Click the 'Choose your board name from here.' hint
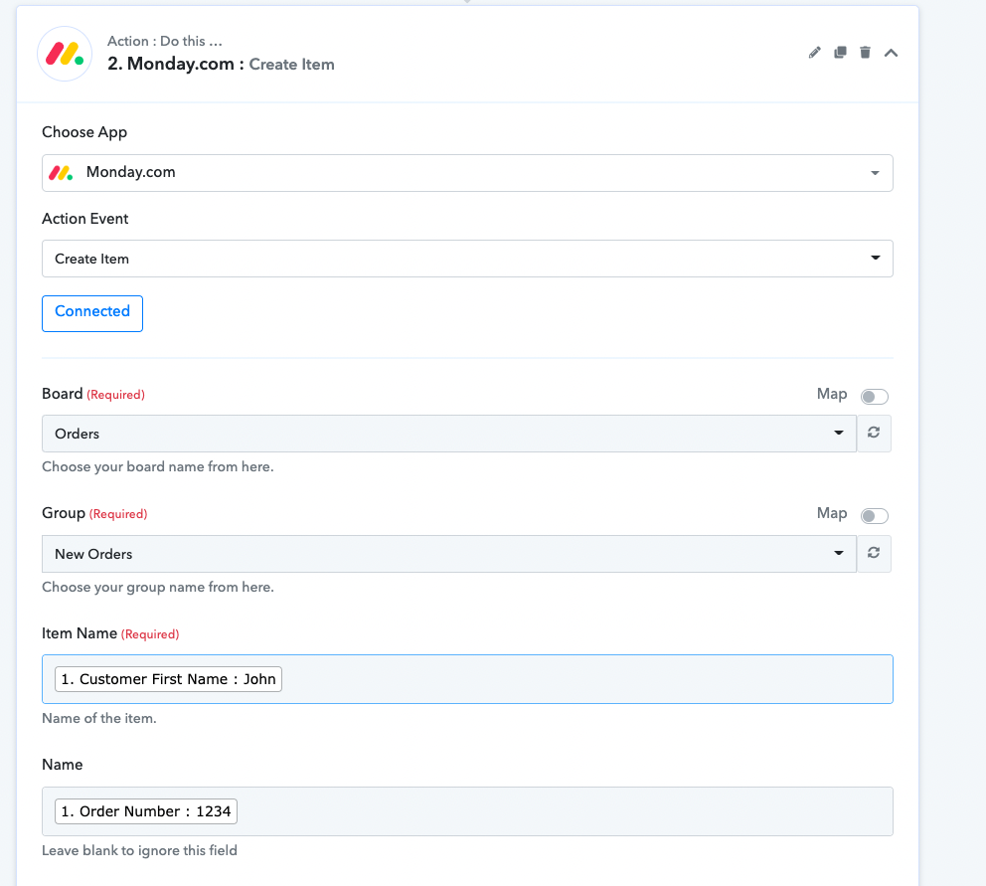 pos(158,467)
